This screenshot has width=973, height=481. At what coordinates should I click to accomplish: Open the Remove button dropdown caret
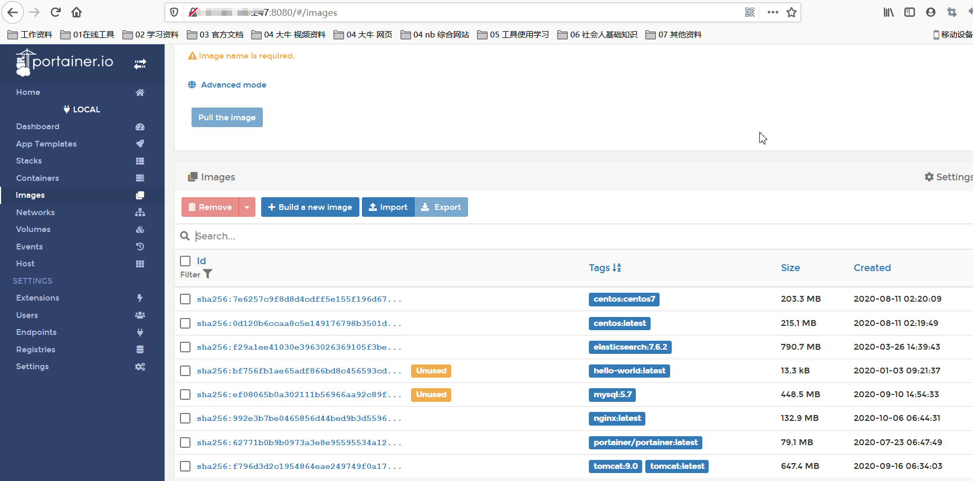pyautogui.click(x=247, y=207)
